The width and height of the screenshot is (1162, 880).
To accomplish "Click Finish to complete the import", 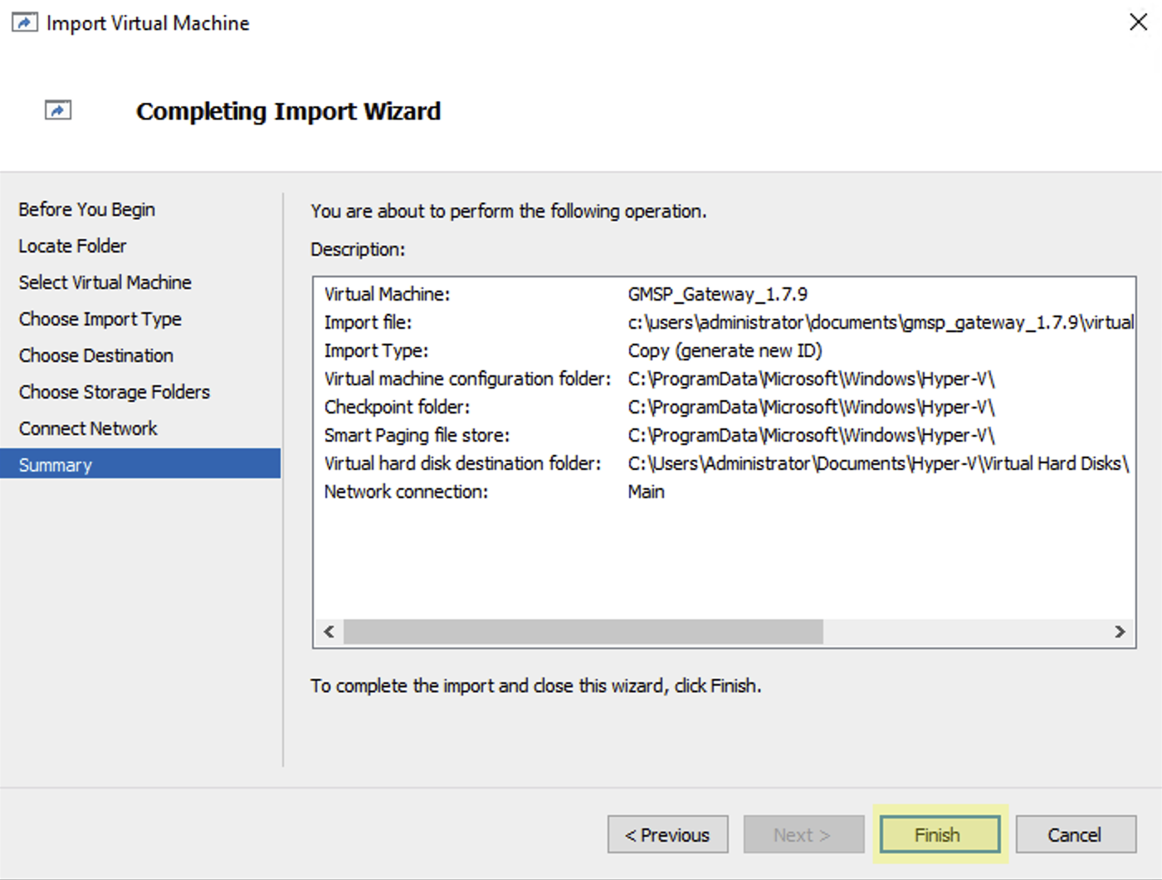I will click(x=940, y=834).
